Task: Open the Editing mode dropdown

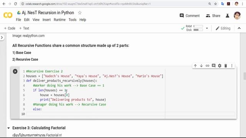Action: [223, 28]
